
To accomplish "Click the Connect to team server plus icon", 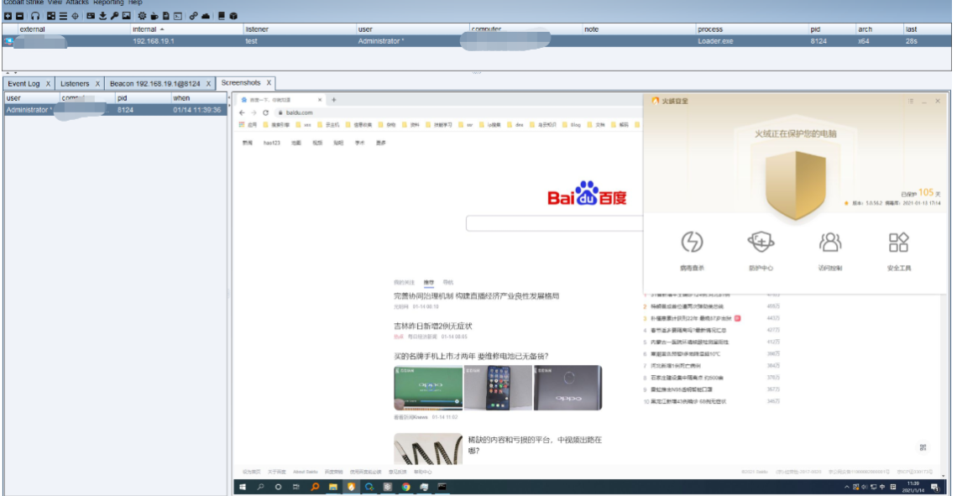I will click(x=8, y=16).
